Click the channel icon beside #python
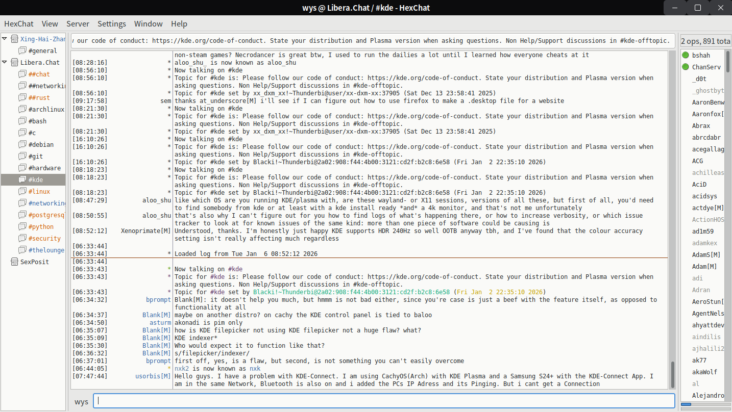The width and height of the screenshot is (732, 412). click(x=22, y=226)
